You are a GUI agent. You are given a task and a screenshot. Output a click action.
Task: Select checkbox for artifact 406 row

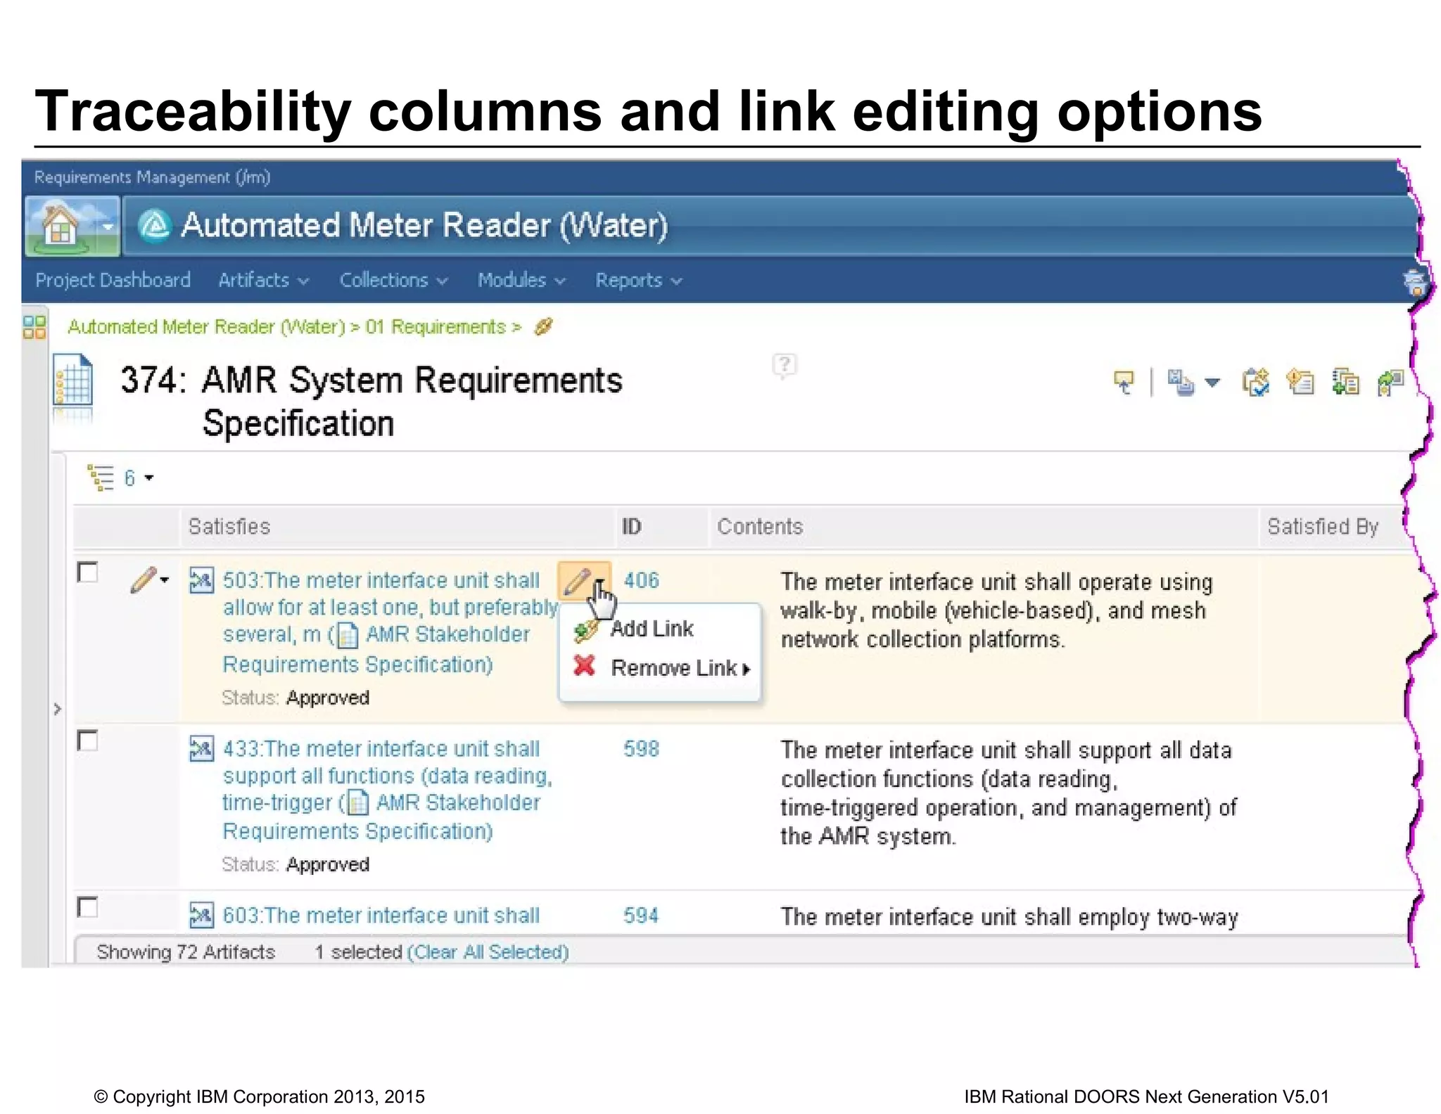click(87, 572)
